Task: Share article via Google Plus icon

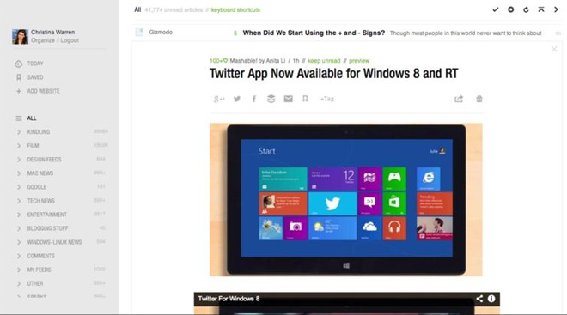Action: pos(219,99)
